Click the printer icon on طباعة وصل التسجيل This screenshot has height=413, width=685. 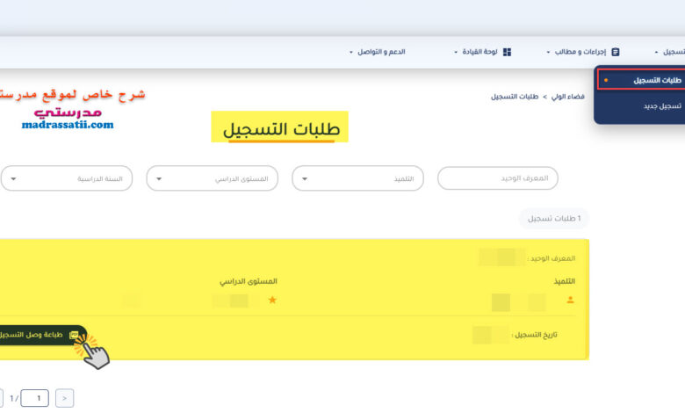coord(74,335)
